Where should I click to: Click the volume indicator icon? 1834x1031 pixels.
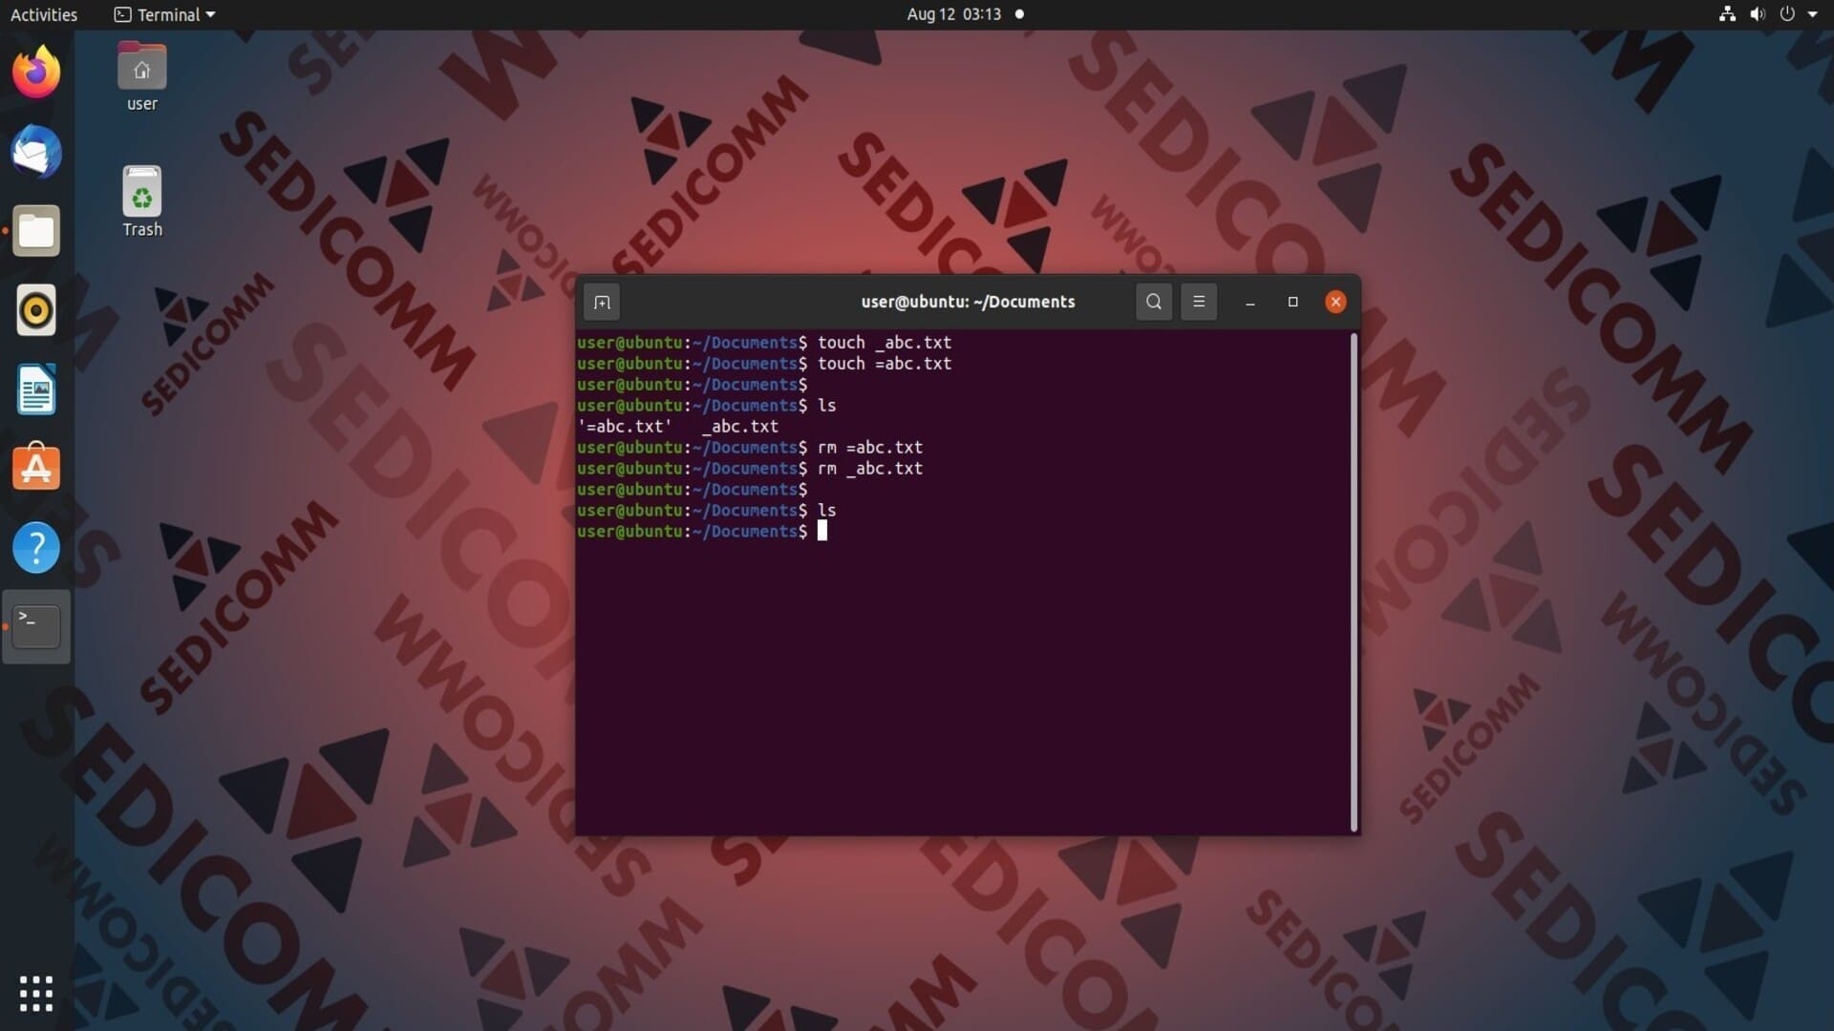coord(1757,14)
